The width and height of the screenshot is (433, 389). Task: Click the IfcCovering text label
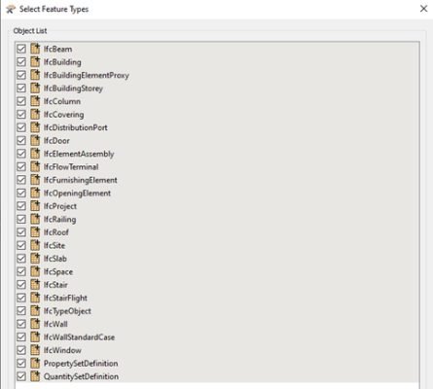(63, 115)
